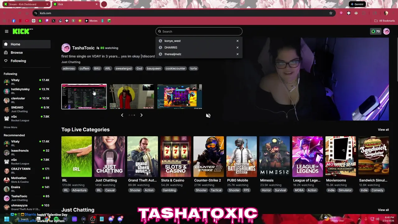Open Just Chatting category card
The height and width of the screenshot is (224, 398).
pyautogui.click(x=109, y=156)
